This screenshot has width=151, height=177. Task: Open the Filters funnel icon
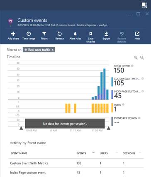click(x=44, y=34)
